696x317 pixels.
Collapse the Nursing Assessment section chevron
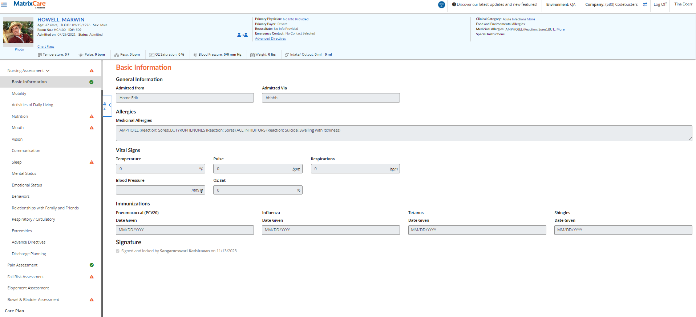48,71
